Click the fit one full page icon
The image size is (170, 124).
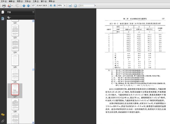[75, 6]
